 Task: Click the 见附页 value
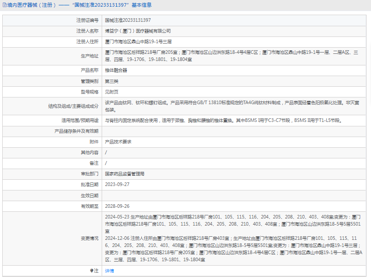[111, 92]
